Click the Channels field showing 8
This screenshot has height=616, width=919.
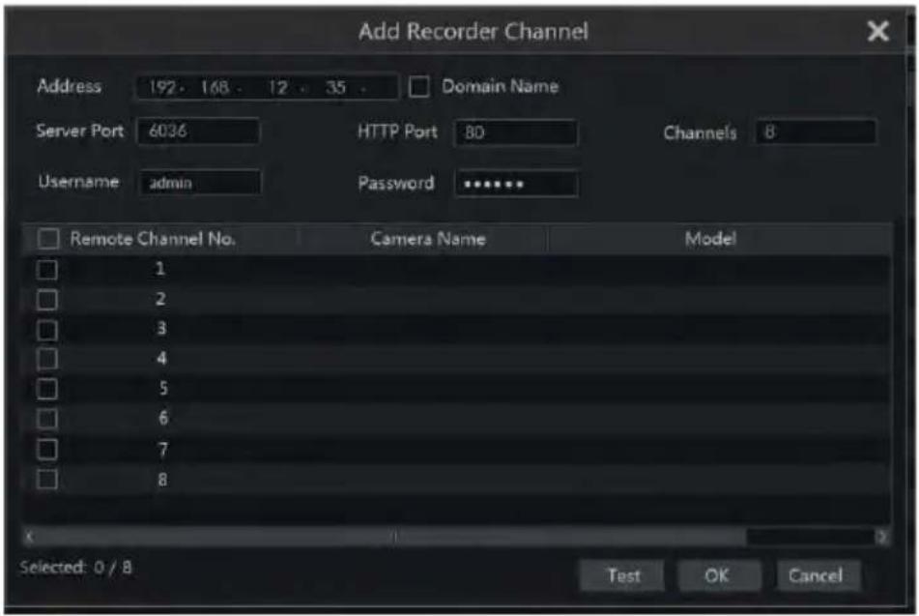coord(817,132)
